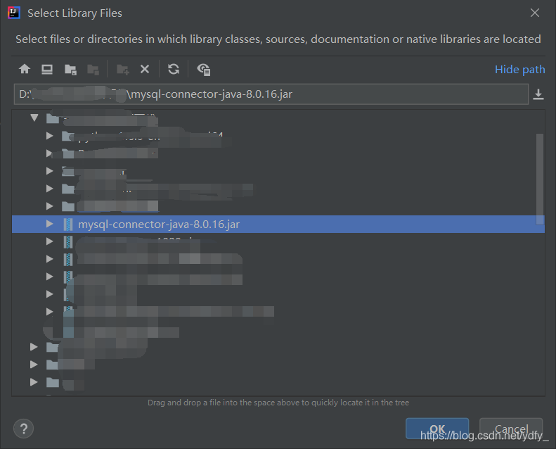Click the jar file icon of mysql-connector row

68,224
